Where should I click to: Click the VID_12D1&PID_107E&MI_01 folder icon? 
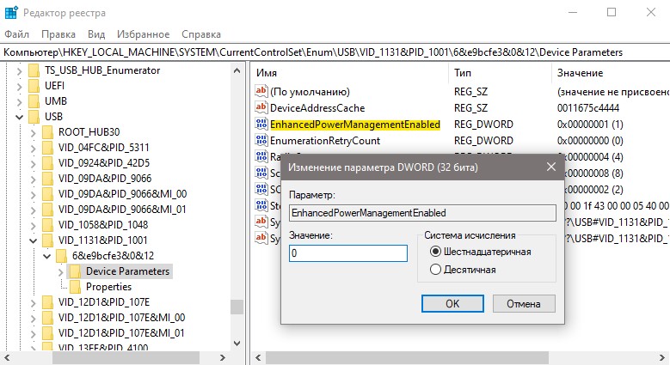tap(47, 333)
